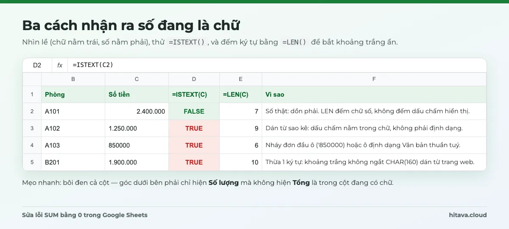Select row 1 header
The height and width of the screenshot is (229, 509).
pos(32,95)
